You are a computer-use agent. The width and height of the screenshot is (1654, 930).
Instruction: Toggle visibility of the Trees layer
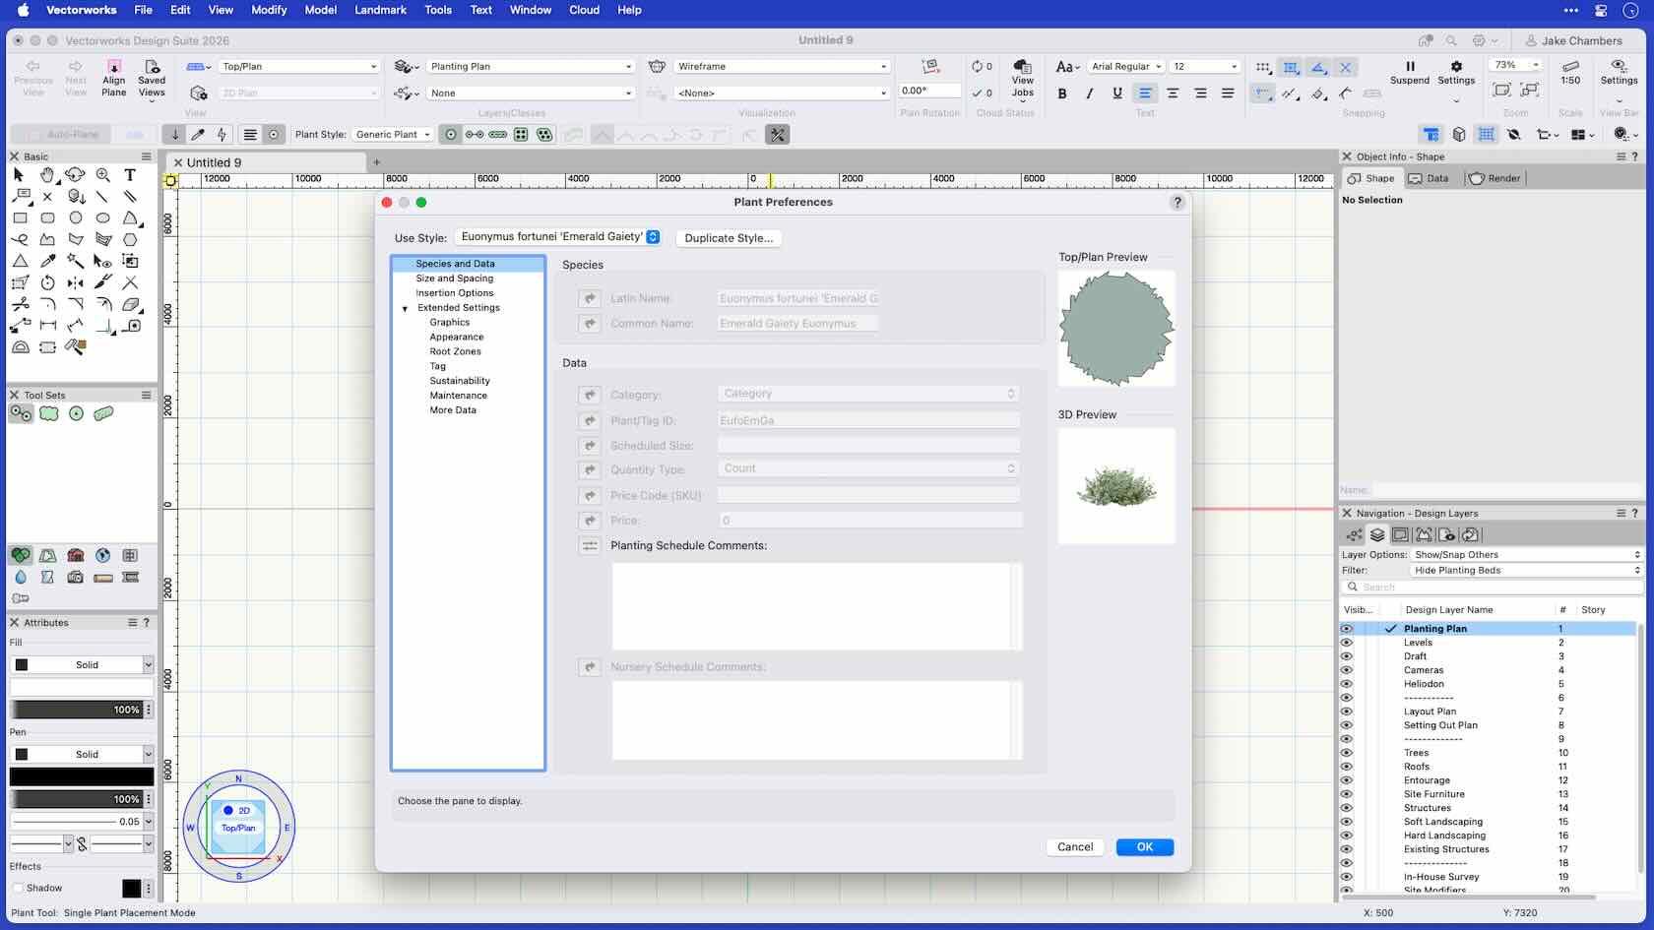[1347, 753]
